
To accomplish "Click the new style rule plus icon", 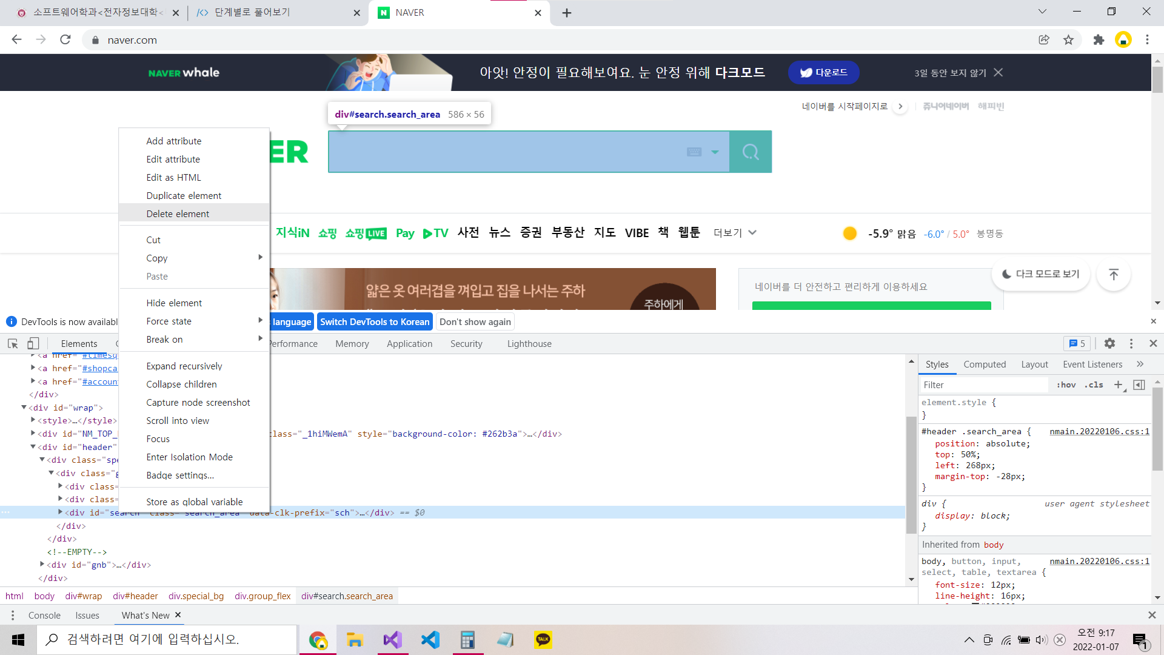I will click(1119, 385).
